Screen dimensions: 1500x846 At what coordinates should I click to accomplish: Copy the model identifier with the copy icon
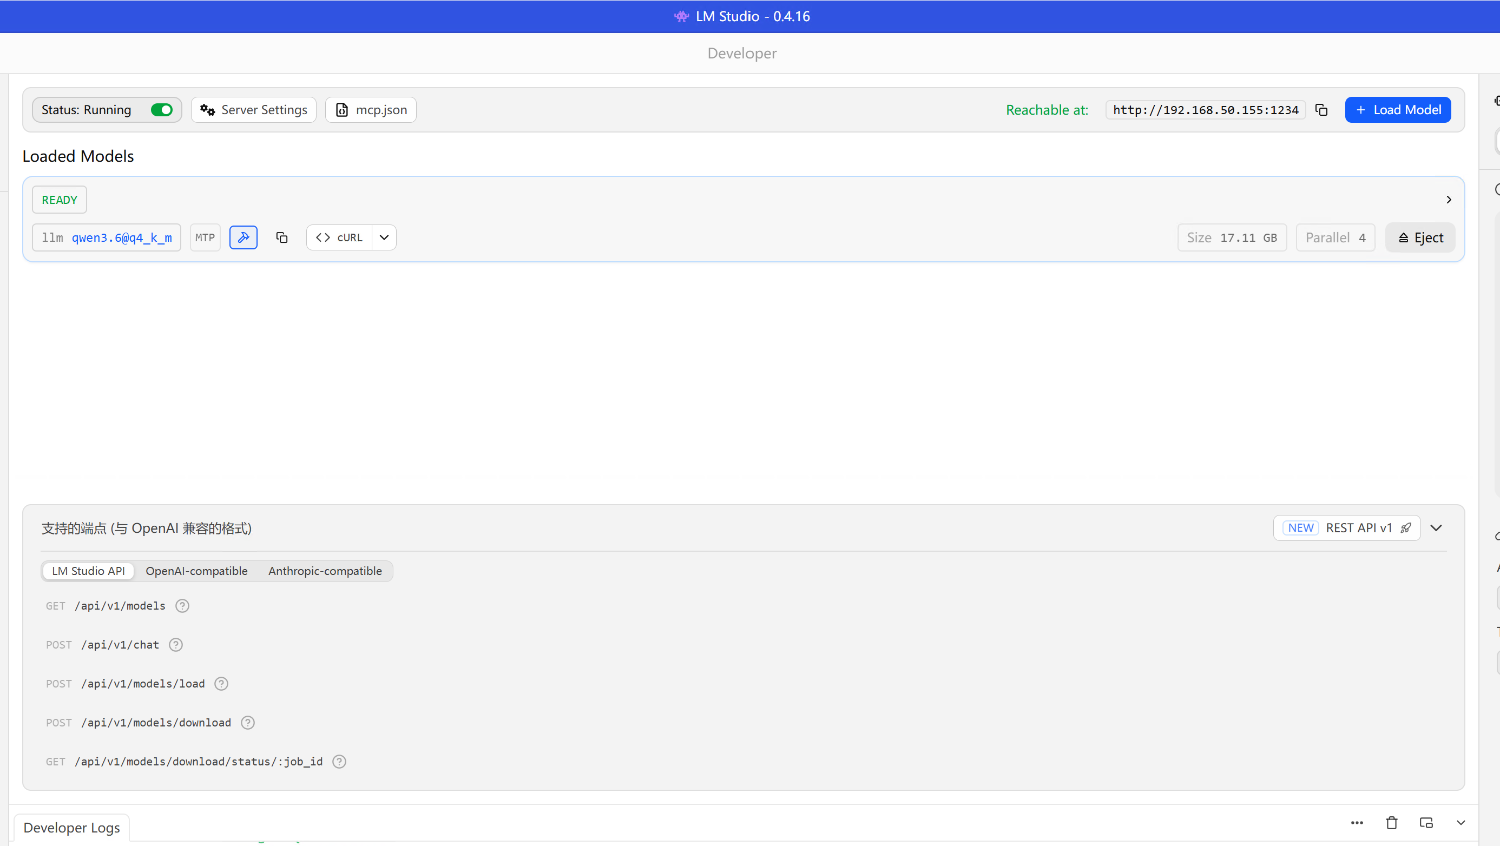click(282, 237)
